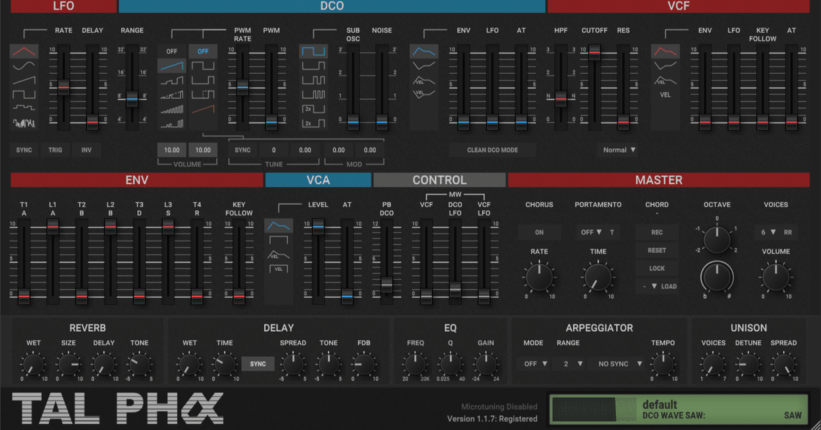Click the chord REC button
This screenshot has width=821, height=430.
point(657,232)
